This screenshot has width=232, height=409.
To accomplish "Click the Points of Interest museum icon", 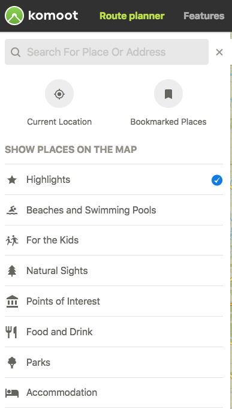I will (12, 301).
